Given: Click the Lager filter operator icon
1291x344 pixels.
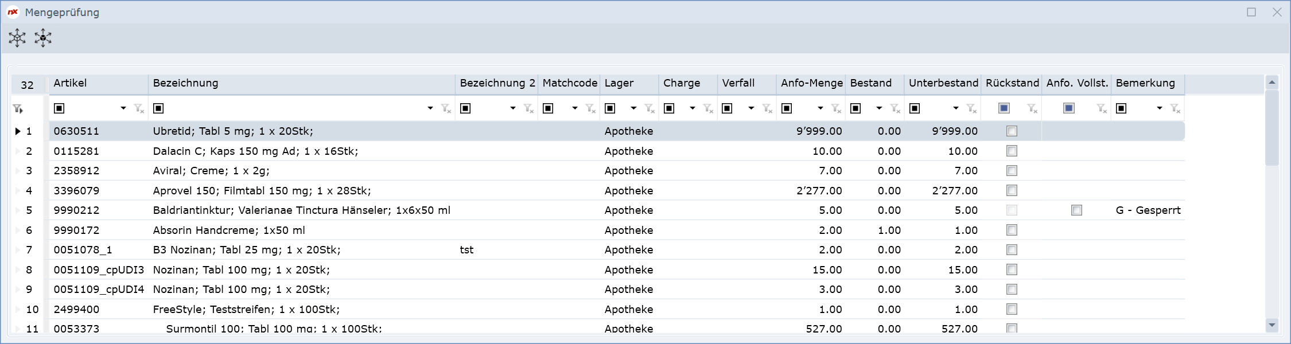Looking at the screenshot, I should click(610, 108).
